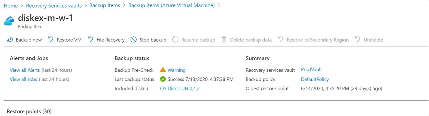Open View all Alerts link
The height and width of the screenshot is (116, 429).
25,70
